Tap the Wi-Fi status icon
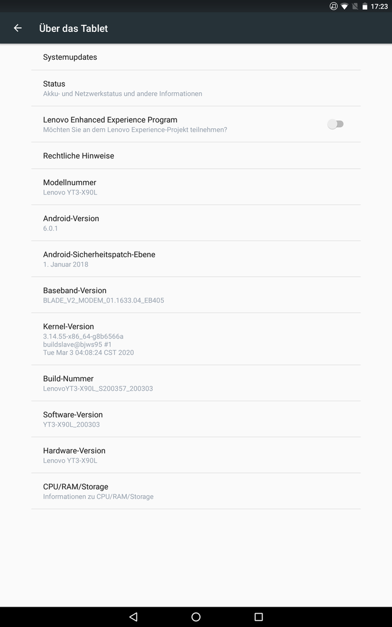 coord(344,6)
